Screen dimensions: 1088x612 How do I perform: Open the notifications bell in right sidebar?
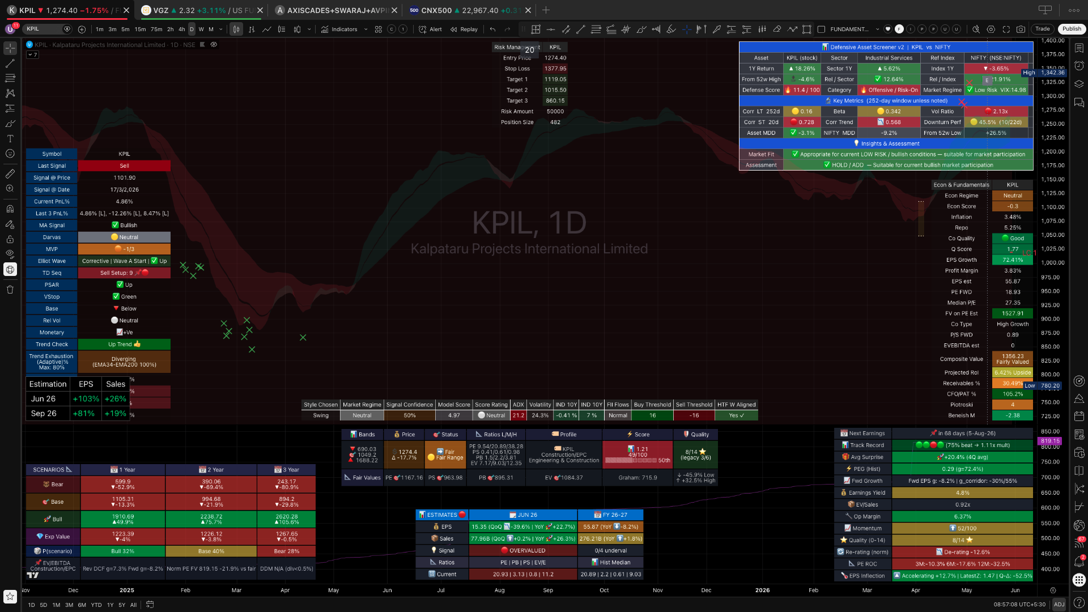coord(1079,561)
